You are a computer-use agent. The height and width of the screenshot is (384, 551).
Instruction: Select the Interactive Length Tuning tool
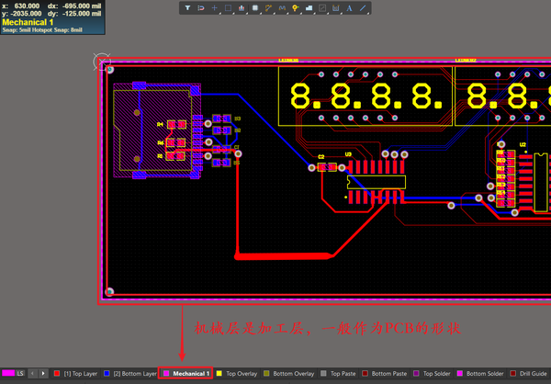point(282,8)
